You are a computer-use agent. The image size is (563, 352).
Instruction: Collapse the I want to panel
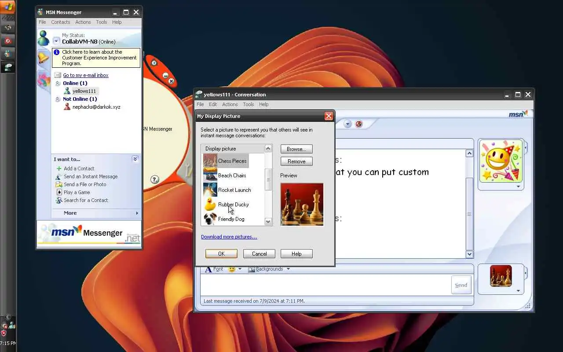[135, 159]
